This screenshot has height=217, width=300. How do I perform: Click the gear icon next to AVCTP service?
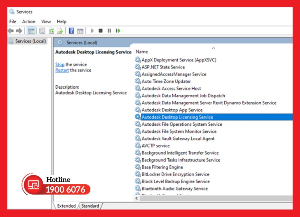click(138, 146)
